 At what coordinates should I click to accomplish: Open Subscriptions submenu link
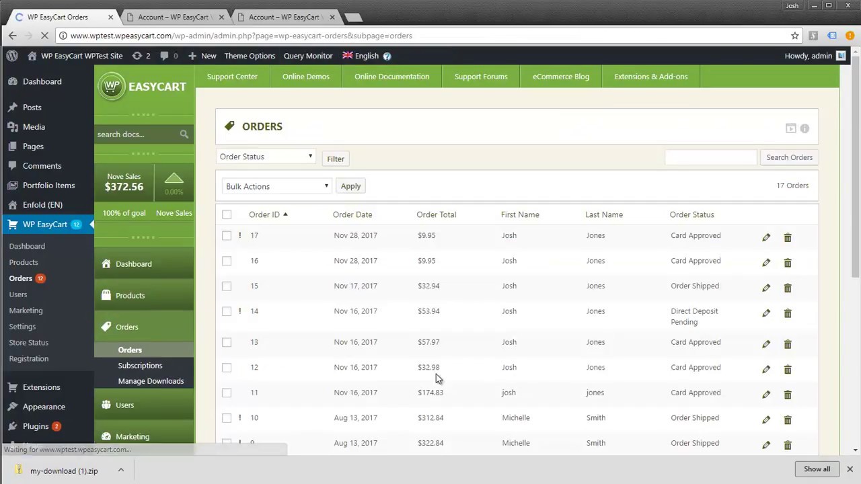point(140,366)
